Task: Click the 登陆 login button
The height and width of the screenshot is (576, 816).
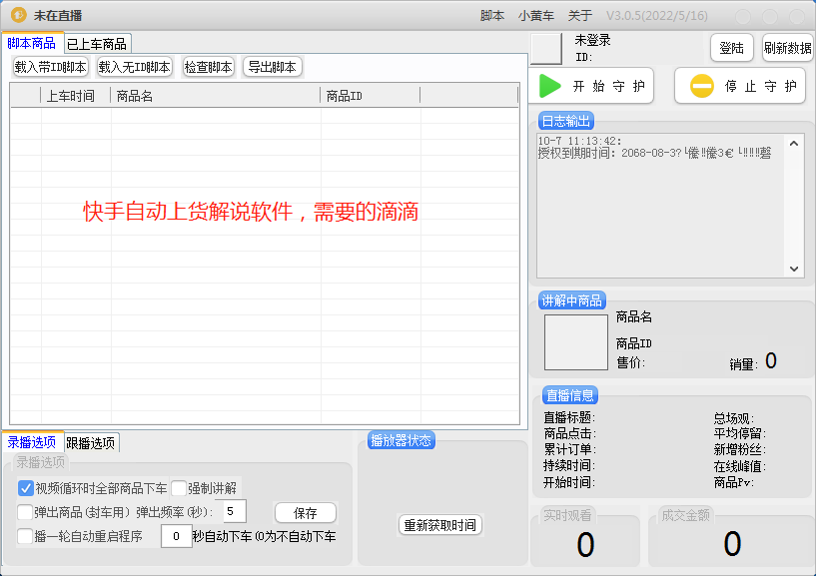Action: [x=732, y=48]
